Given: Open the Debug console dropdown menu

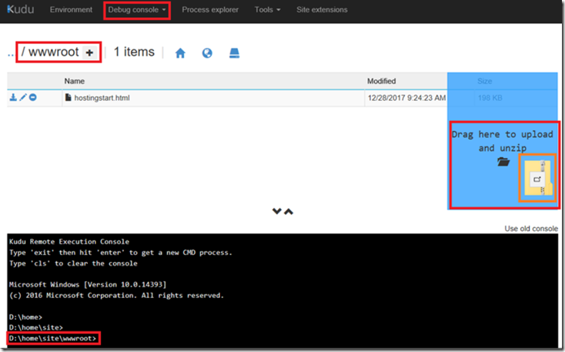Looking at the screenshot, I should (137, 10).
